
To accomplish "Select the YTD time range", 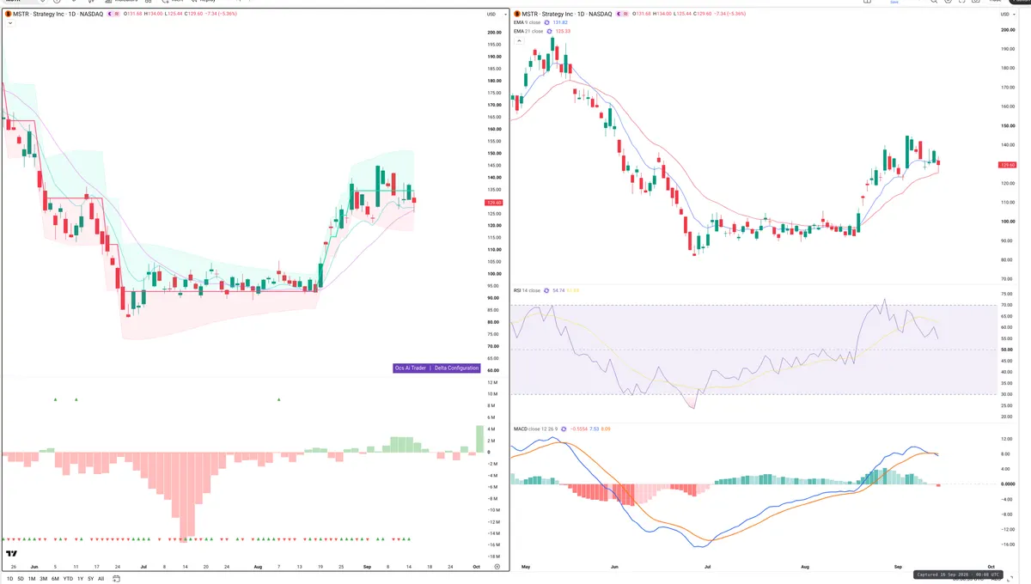I will coord(68,579).
